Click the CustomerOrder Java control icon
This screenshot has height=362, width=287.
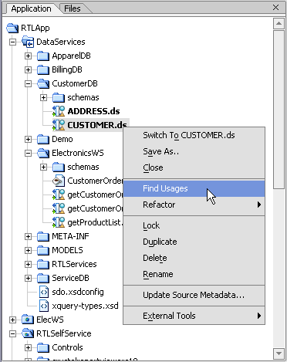(59, 181)
